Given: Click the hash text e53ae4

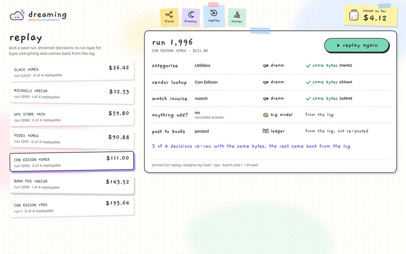Looking at the screenshot, I should point(346,82).
